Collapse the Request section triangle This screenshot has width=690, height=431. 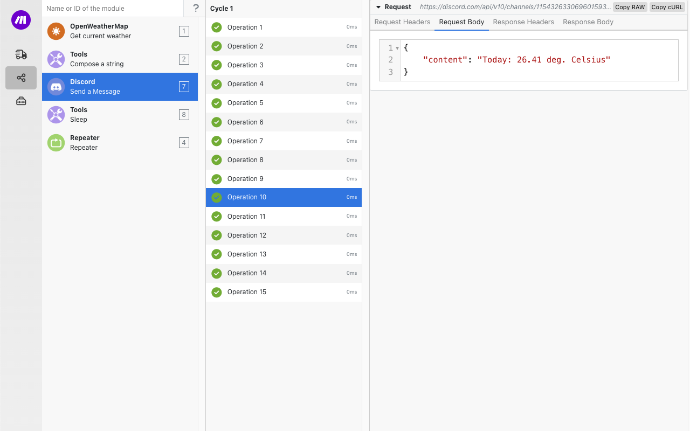(378, 7)
